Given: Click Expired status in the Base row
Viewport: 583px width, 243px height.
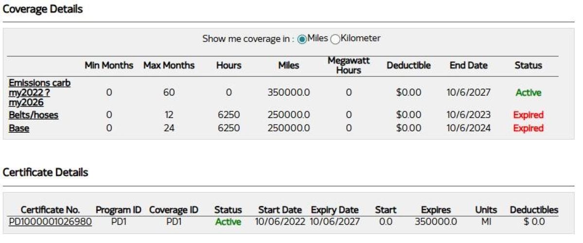Looking at the screenshot, I should [x=528, y=128].
